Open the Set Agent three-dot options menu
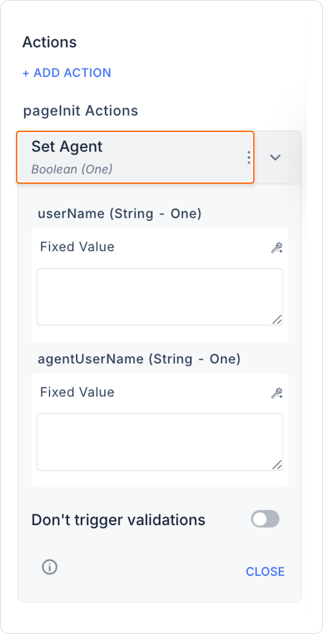The width and height of the screenshot is (323, 634). pos(249,157)
